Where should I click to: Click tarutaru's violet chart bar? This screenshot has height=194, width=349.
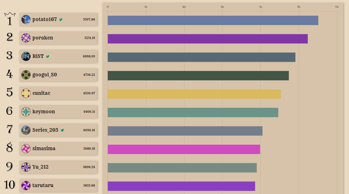[181, 186]
